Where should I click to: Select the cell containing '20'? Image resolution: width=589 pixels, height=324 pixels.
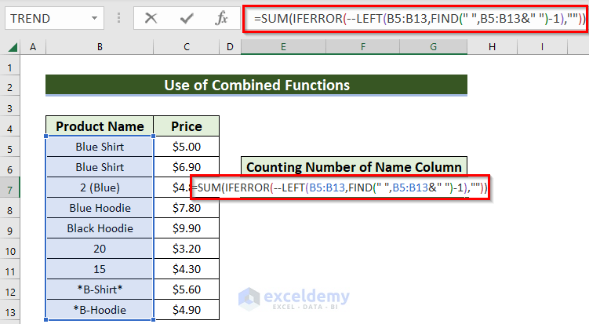100,249
